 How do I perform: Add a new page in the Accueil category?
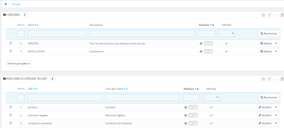pos(263,79)
